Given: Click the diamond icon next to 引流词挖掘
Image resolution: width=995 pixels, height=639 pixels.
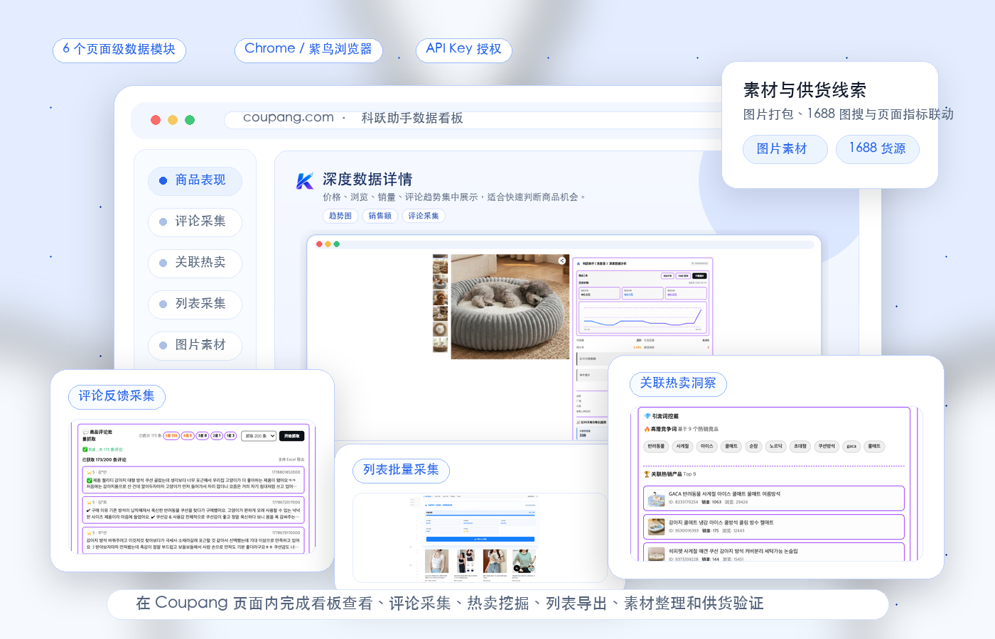Looking at the screenshot, I should (x=647, y=416).
